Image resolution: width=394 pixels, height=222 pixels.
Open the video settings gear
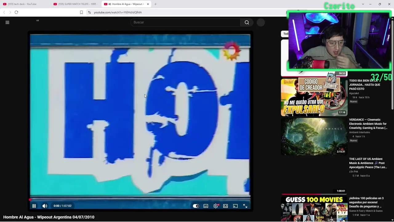point(216,206)
